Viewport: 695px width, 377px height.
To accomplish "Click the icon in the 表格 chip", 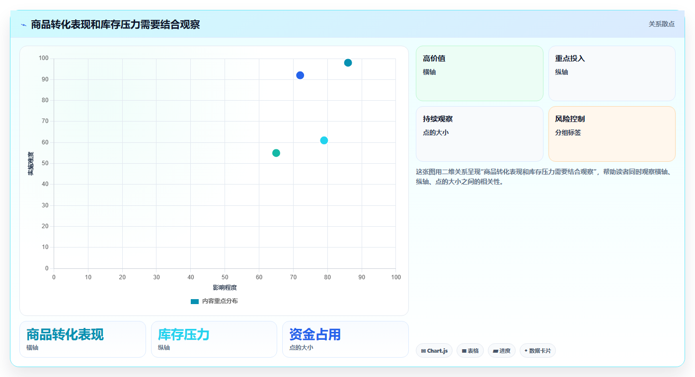I will 464,351.
